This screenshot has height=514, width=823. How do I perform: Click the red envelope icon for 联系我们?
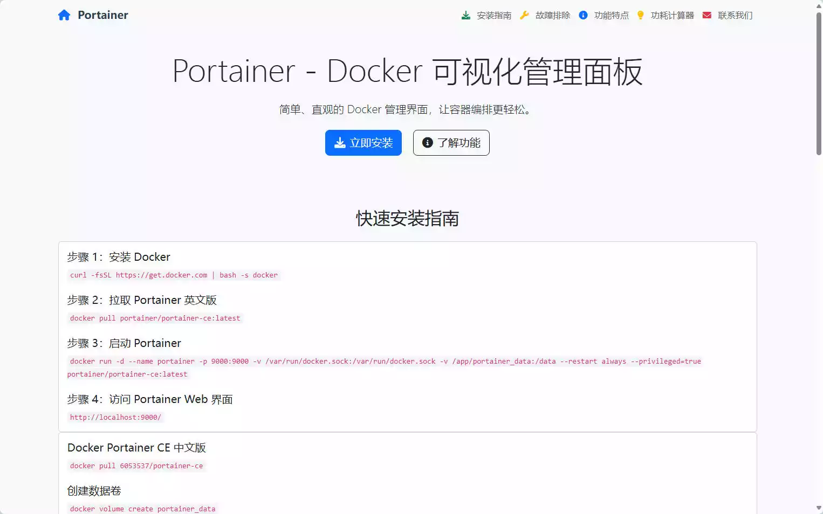pos(707,15)
